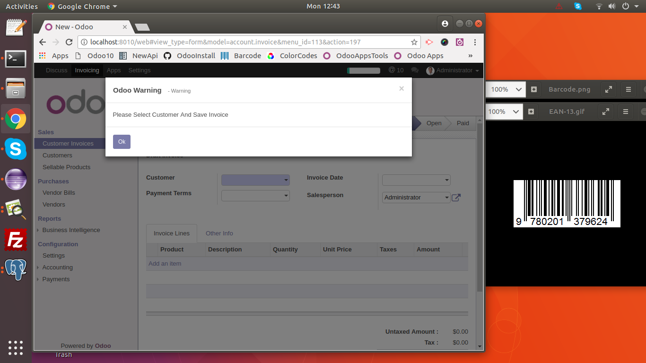Image resolution: width=646 pixels, height=363 pixels.
Task: Open Skype from the dock
Action: click(16, 149)
